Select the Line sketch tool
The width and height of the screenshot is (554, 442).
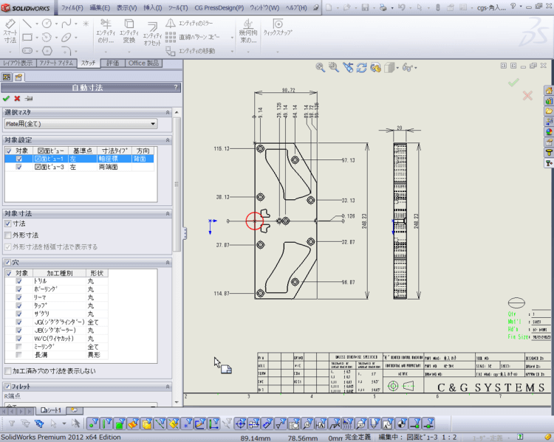pos(27,24)
